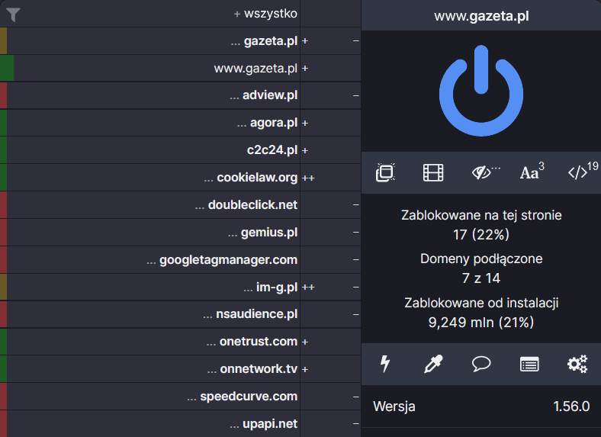This screenshot has width=601, height=437.
Task: Toggle popup blocking icon for this site
Action: [385, 172]
